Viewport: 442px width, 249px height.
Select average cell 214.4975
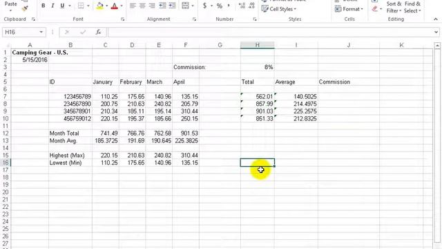tap(296, 104)
